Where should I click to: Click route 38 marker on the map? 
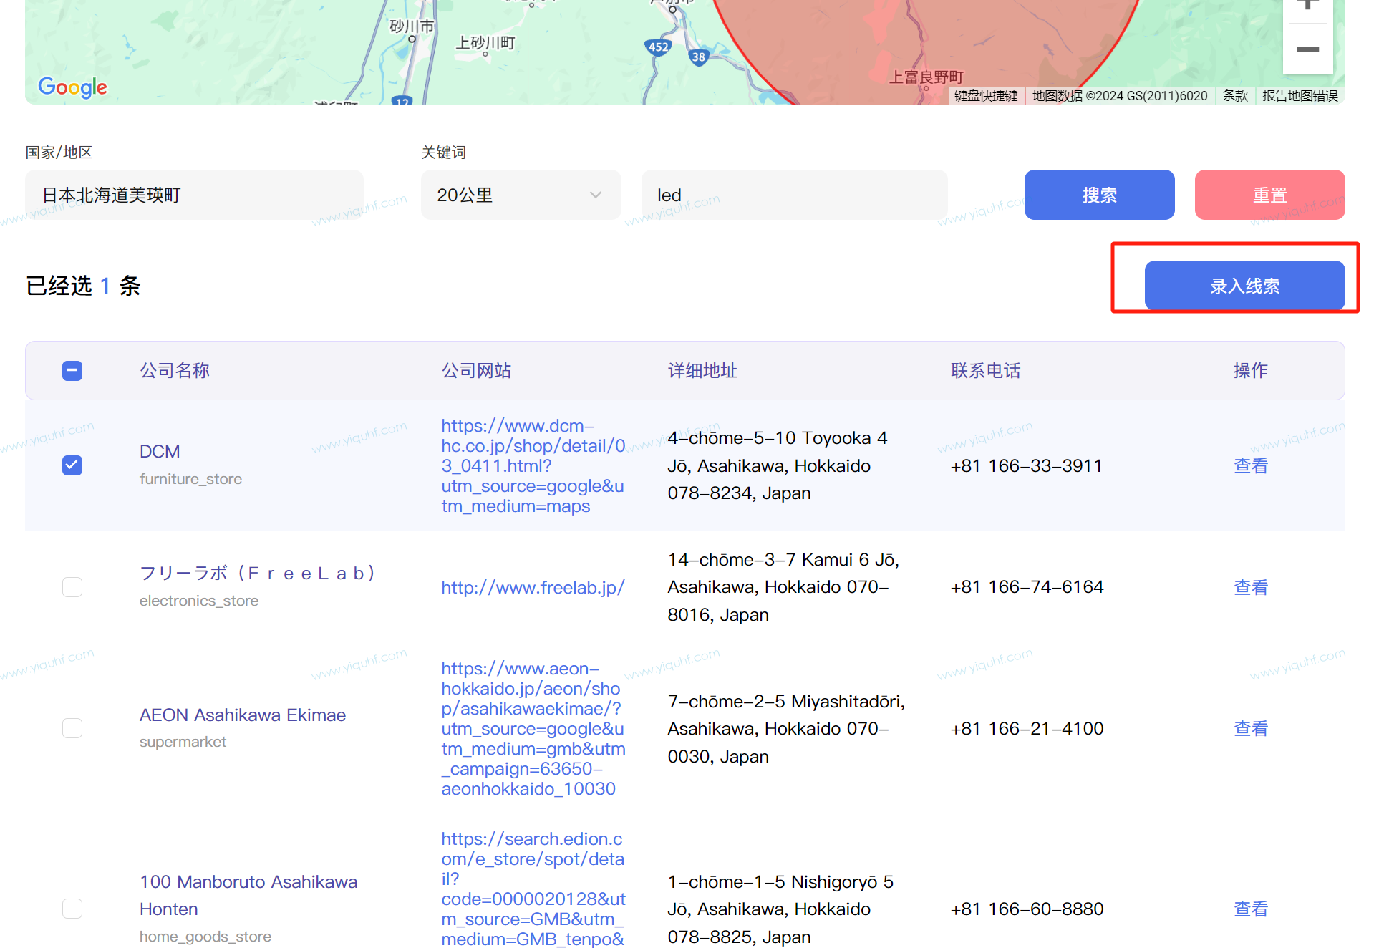pos(698,57)
